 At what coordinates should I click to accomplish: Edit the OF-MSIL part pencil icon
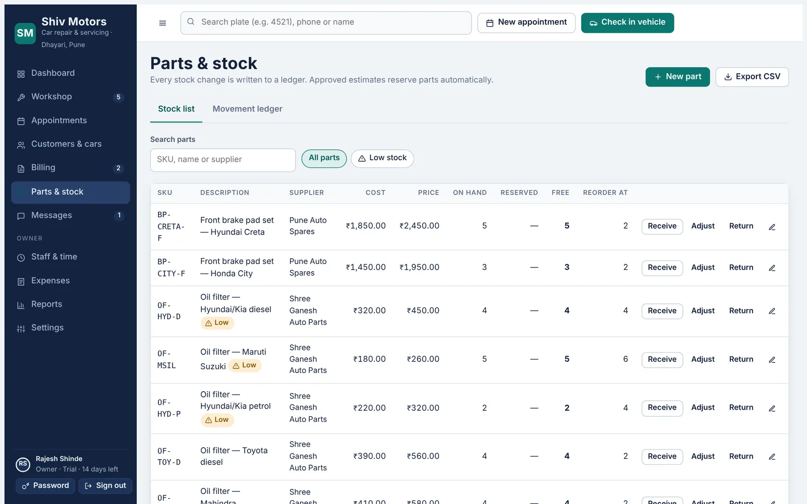click(x=772, y=360)
